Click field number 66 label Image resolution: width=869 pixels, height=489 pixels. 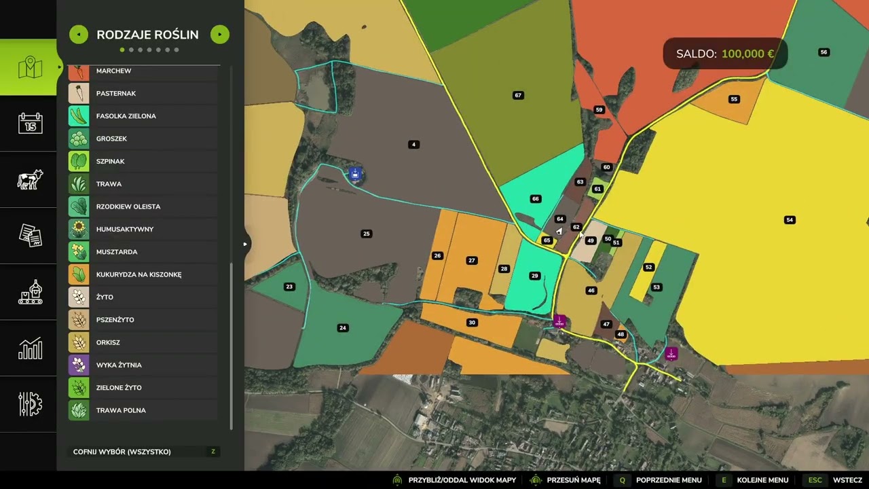(x=536, y=199)
